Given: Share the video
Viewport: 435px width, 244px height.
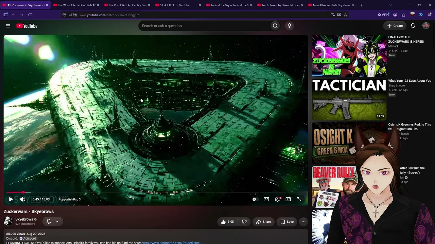Looking at the screenshot, I should click(x=263, y=222).
